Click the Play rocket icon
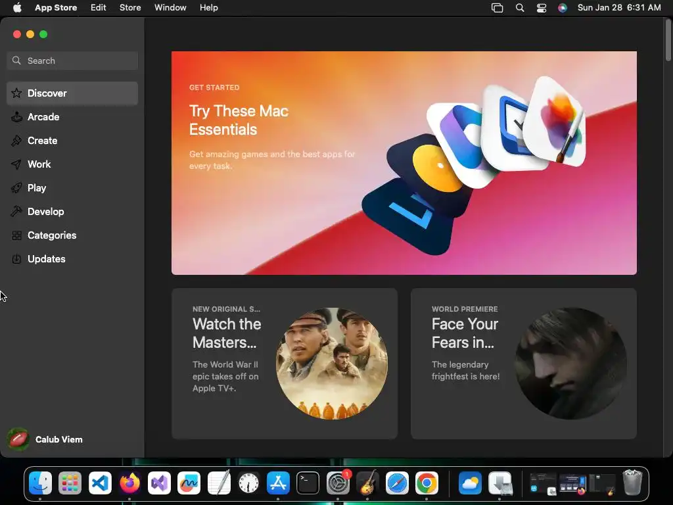The width and height of the screenshot is (673, 505). [x=16, y=187]
